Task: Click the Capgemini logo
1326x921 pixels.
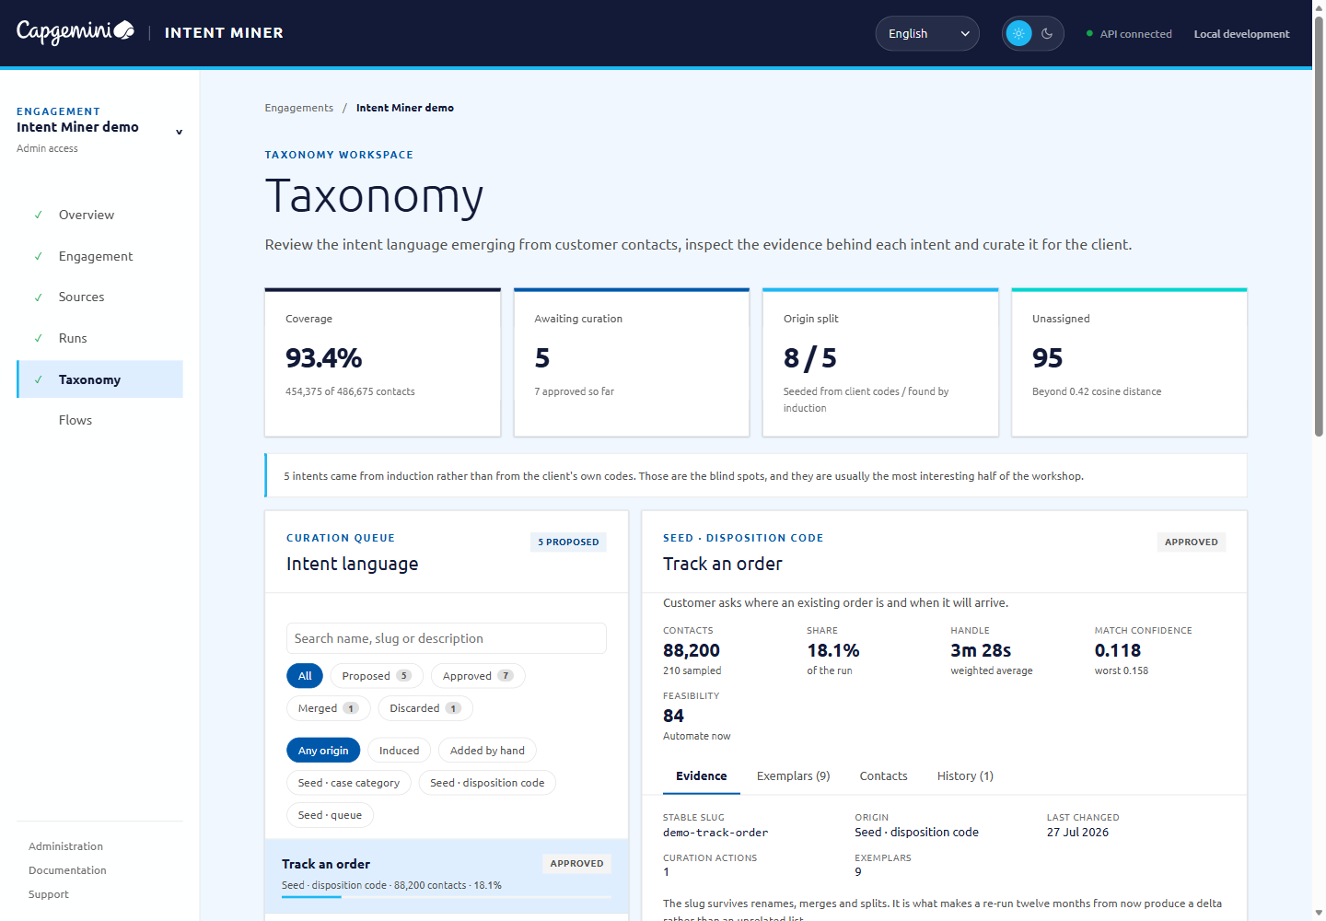Action: [76, 32]
